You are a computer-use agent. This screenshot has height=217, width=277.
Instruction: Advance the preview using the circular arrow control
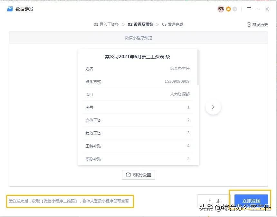pos(213,107)
